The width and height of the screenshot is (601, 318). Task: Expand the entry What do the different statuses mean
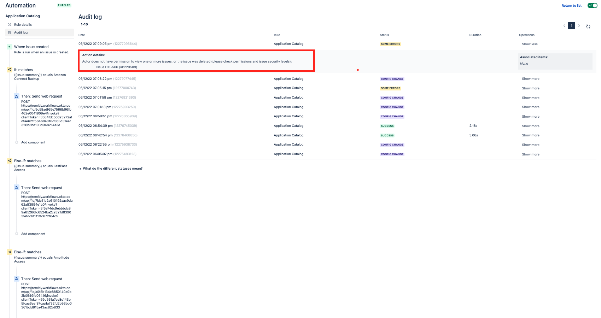pos(112,169)
